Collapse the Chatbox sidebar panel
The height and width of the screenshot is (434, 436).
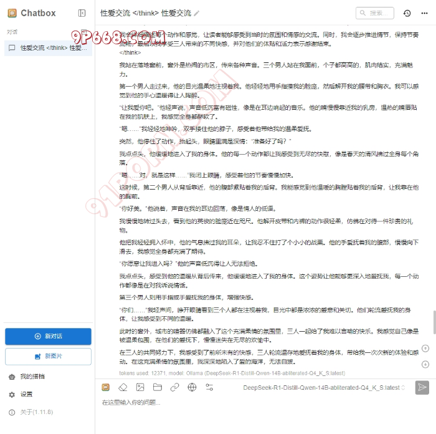pos(82,13)
